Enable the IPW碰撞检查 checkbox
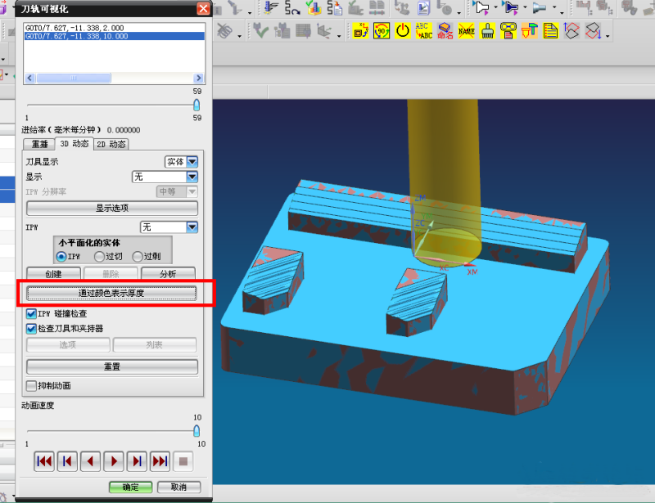This screenshot has height=503, width=655. coord(32,313)
